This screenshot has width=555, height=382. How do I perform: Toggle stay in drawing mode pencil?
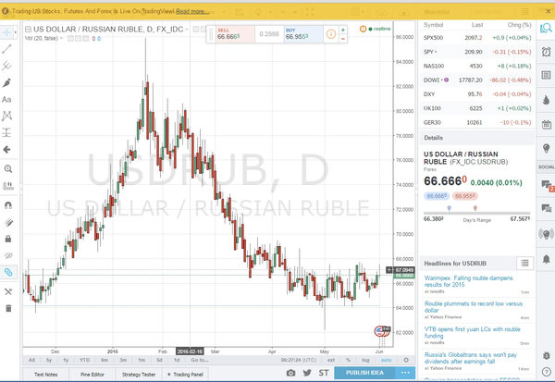click(x=8, y=222)
